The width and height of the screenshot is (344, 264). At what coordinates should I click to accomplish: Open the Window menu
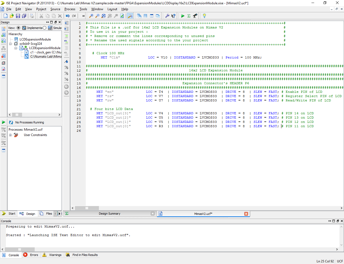click(97, 9)
